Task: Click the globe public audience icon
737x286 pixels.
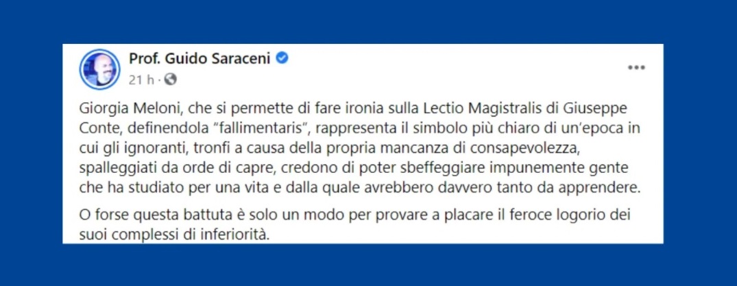Action: click(x=171, y=80)
